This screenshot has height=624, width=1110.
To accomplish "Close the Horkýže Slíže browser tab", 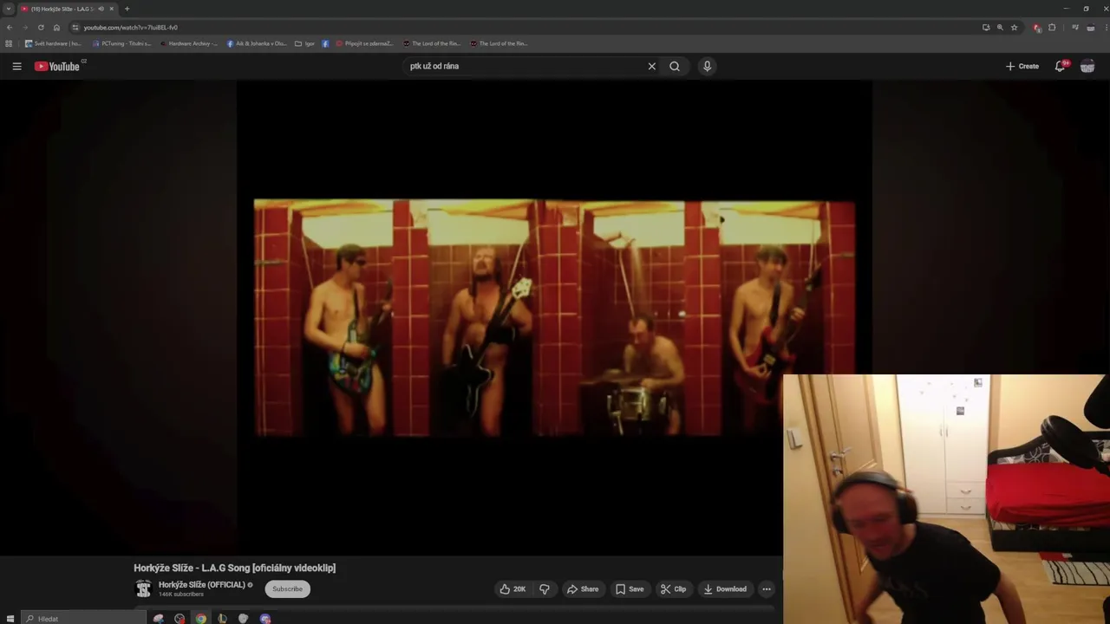I will click(x=111, y=9).
